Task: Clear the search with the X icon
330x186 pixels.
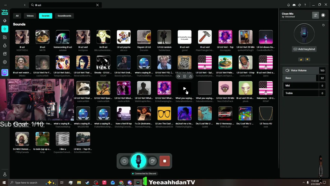Action: click(x=97, y=5)
